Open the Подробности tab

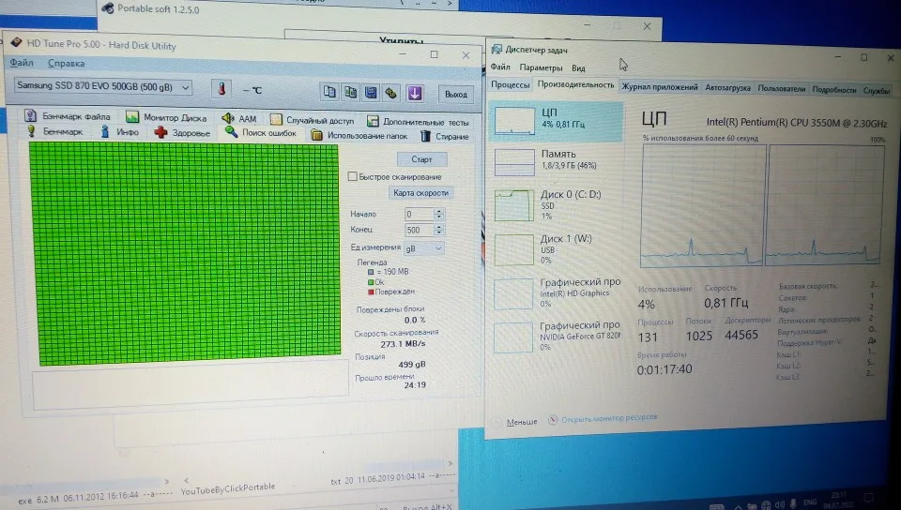(x=833, y=90)
